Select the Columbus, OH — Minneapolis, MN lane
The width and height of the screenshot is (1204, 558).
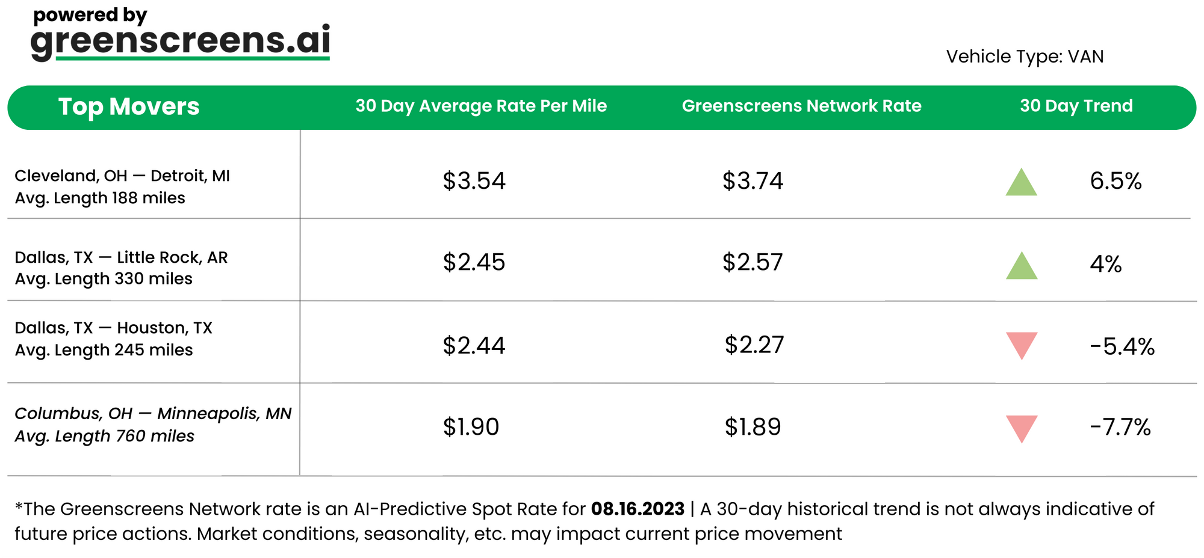click(x=153, y=414)
